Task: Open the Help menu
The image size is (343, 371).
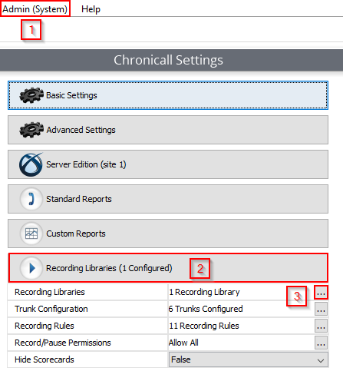Action: click(91, 9)
